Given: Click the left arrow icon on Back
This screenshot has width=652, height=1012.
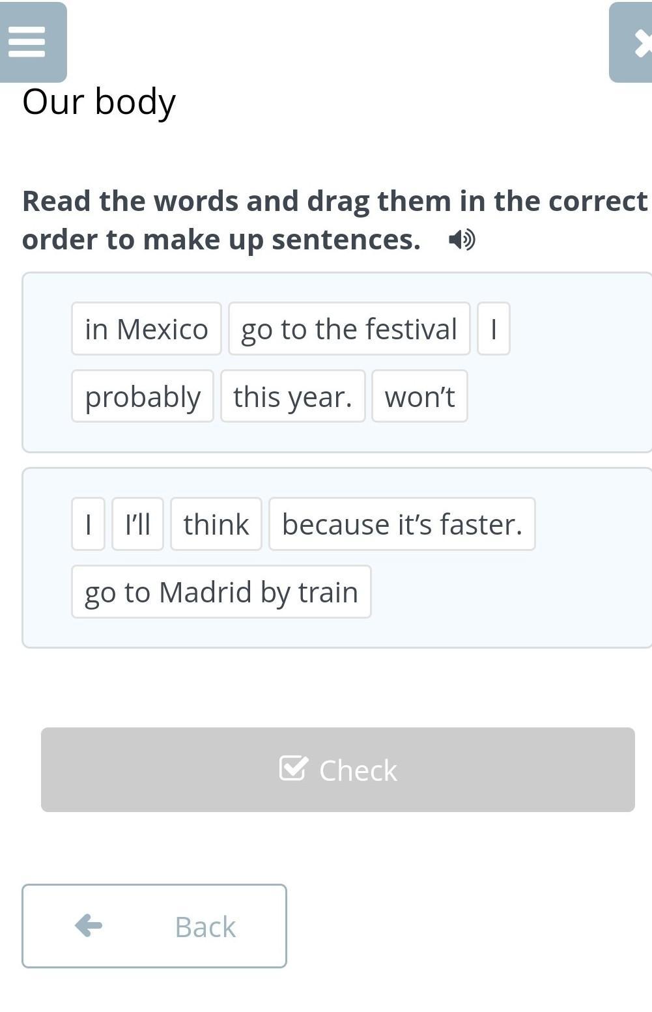Looking at the screenshot, I should point(89,925).
